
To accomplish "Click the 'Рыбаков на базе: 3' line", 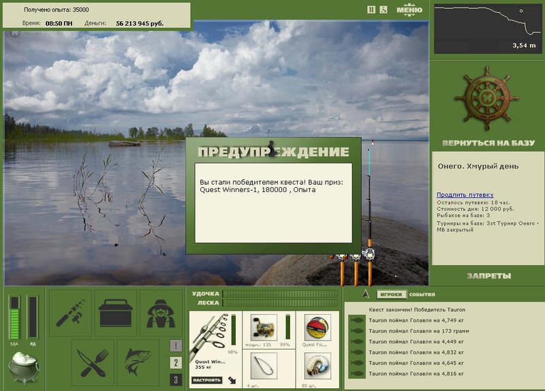I will (463, 215).
